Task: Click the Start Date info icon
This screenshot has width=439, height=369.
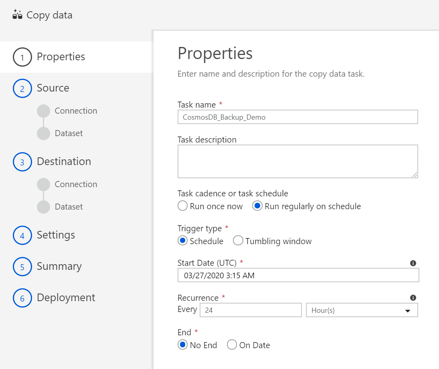Action: (x=413, y=263)
